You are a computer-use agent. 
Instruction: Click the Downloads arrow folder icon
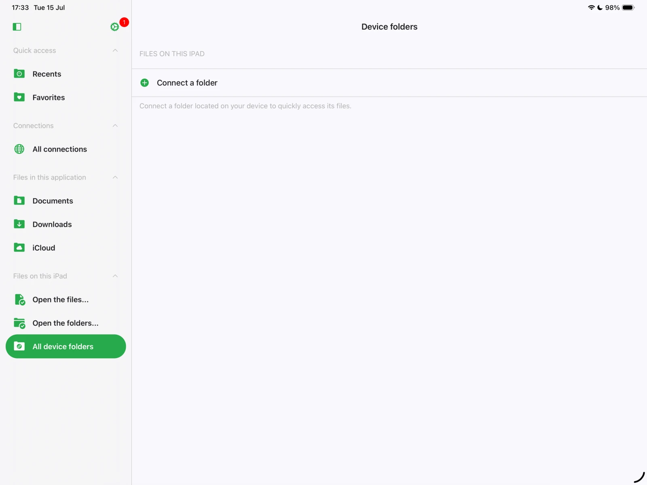[x=19, y=224]
